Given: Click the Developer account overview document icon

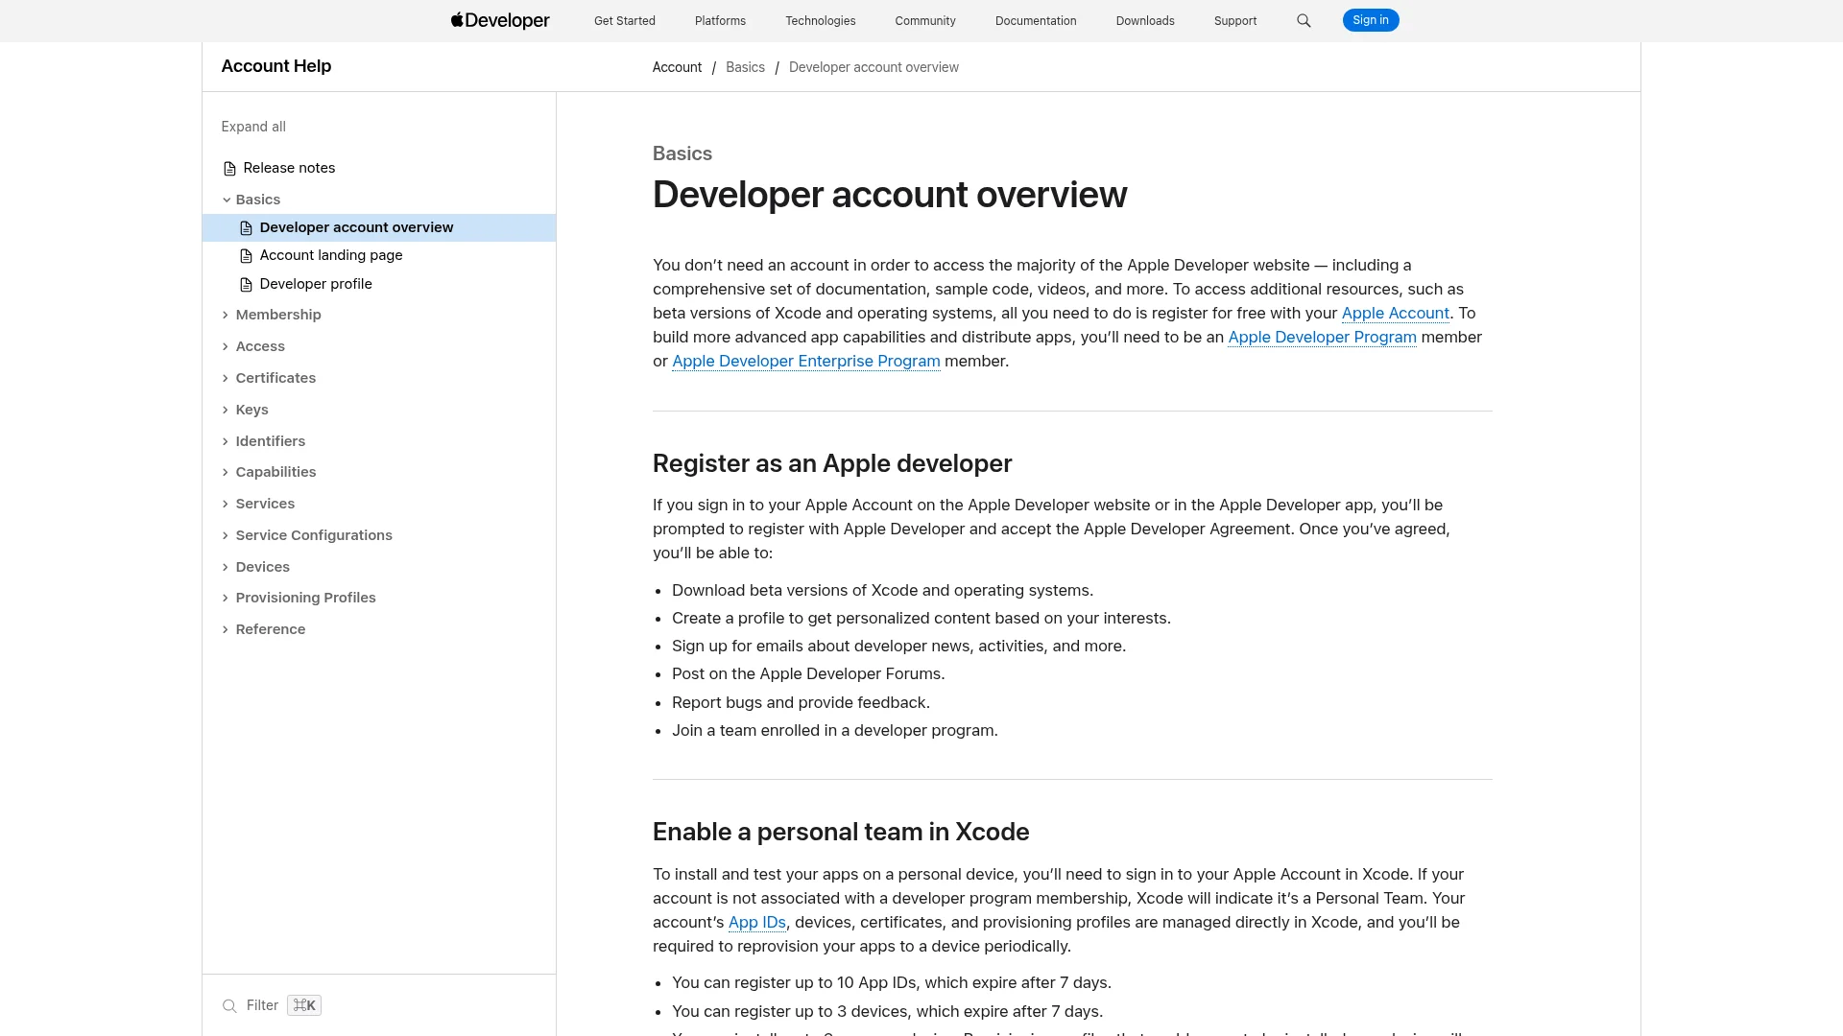Looking at the screenshot, I should tap(246, 228).
